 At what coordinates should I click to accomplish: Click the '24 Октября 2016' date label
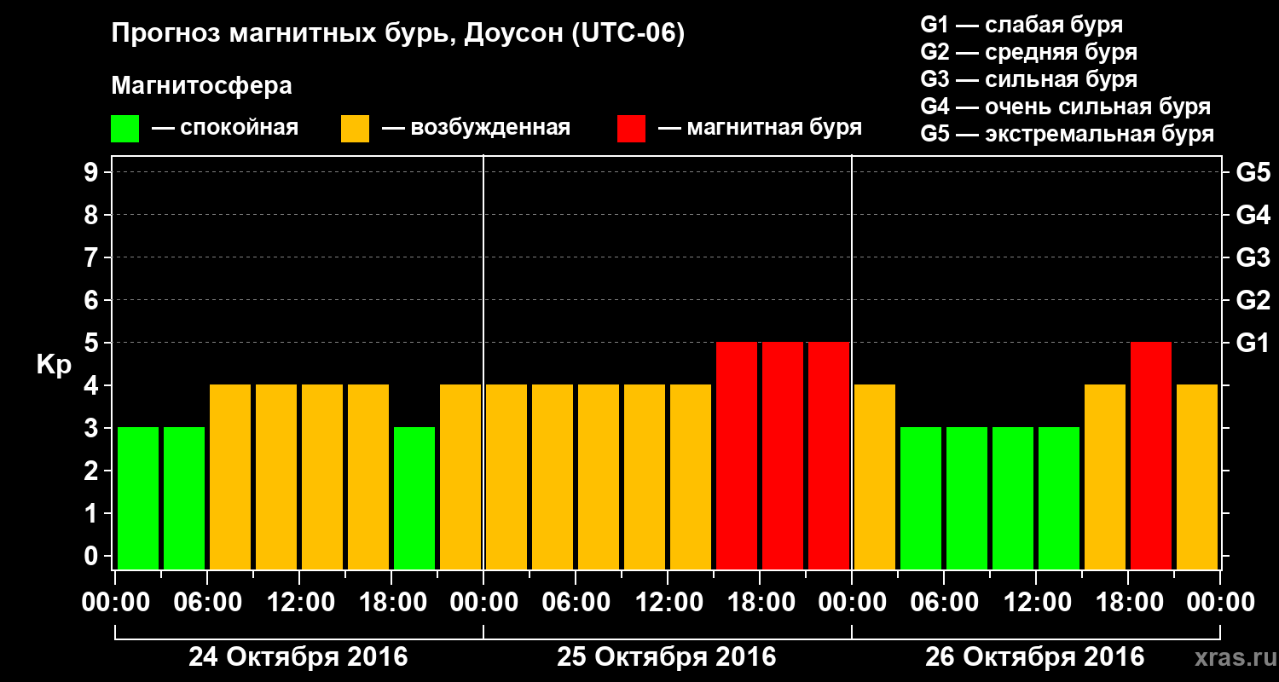click(x=298, y=657)
